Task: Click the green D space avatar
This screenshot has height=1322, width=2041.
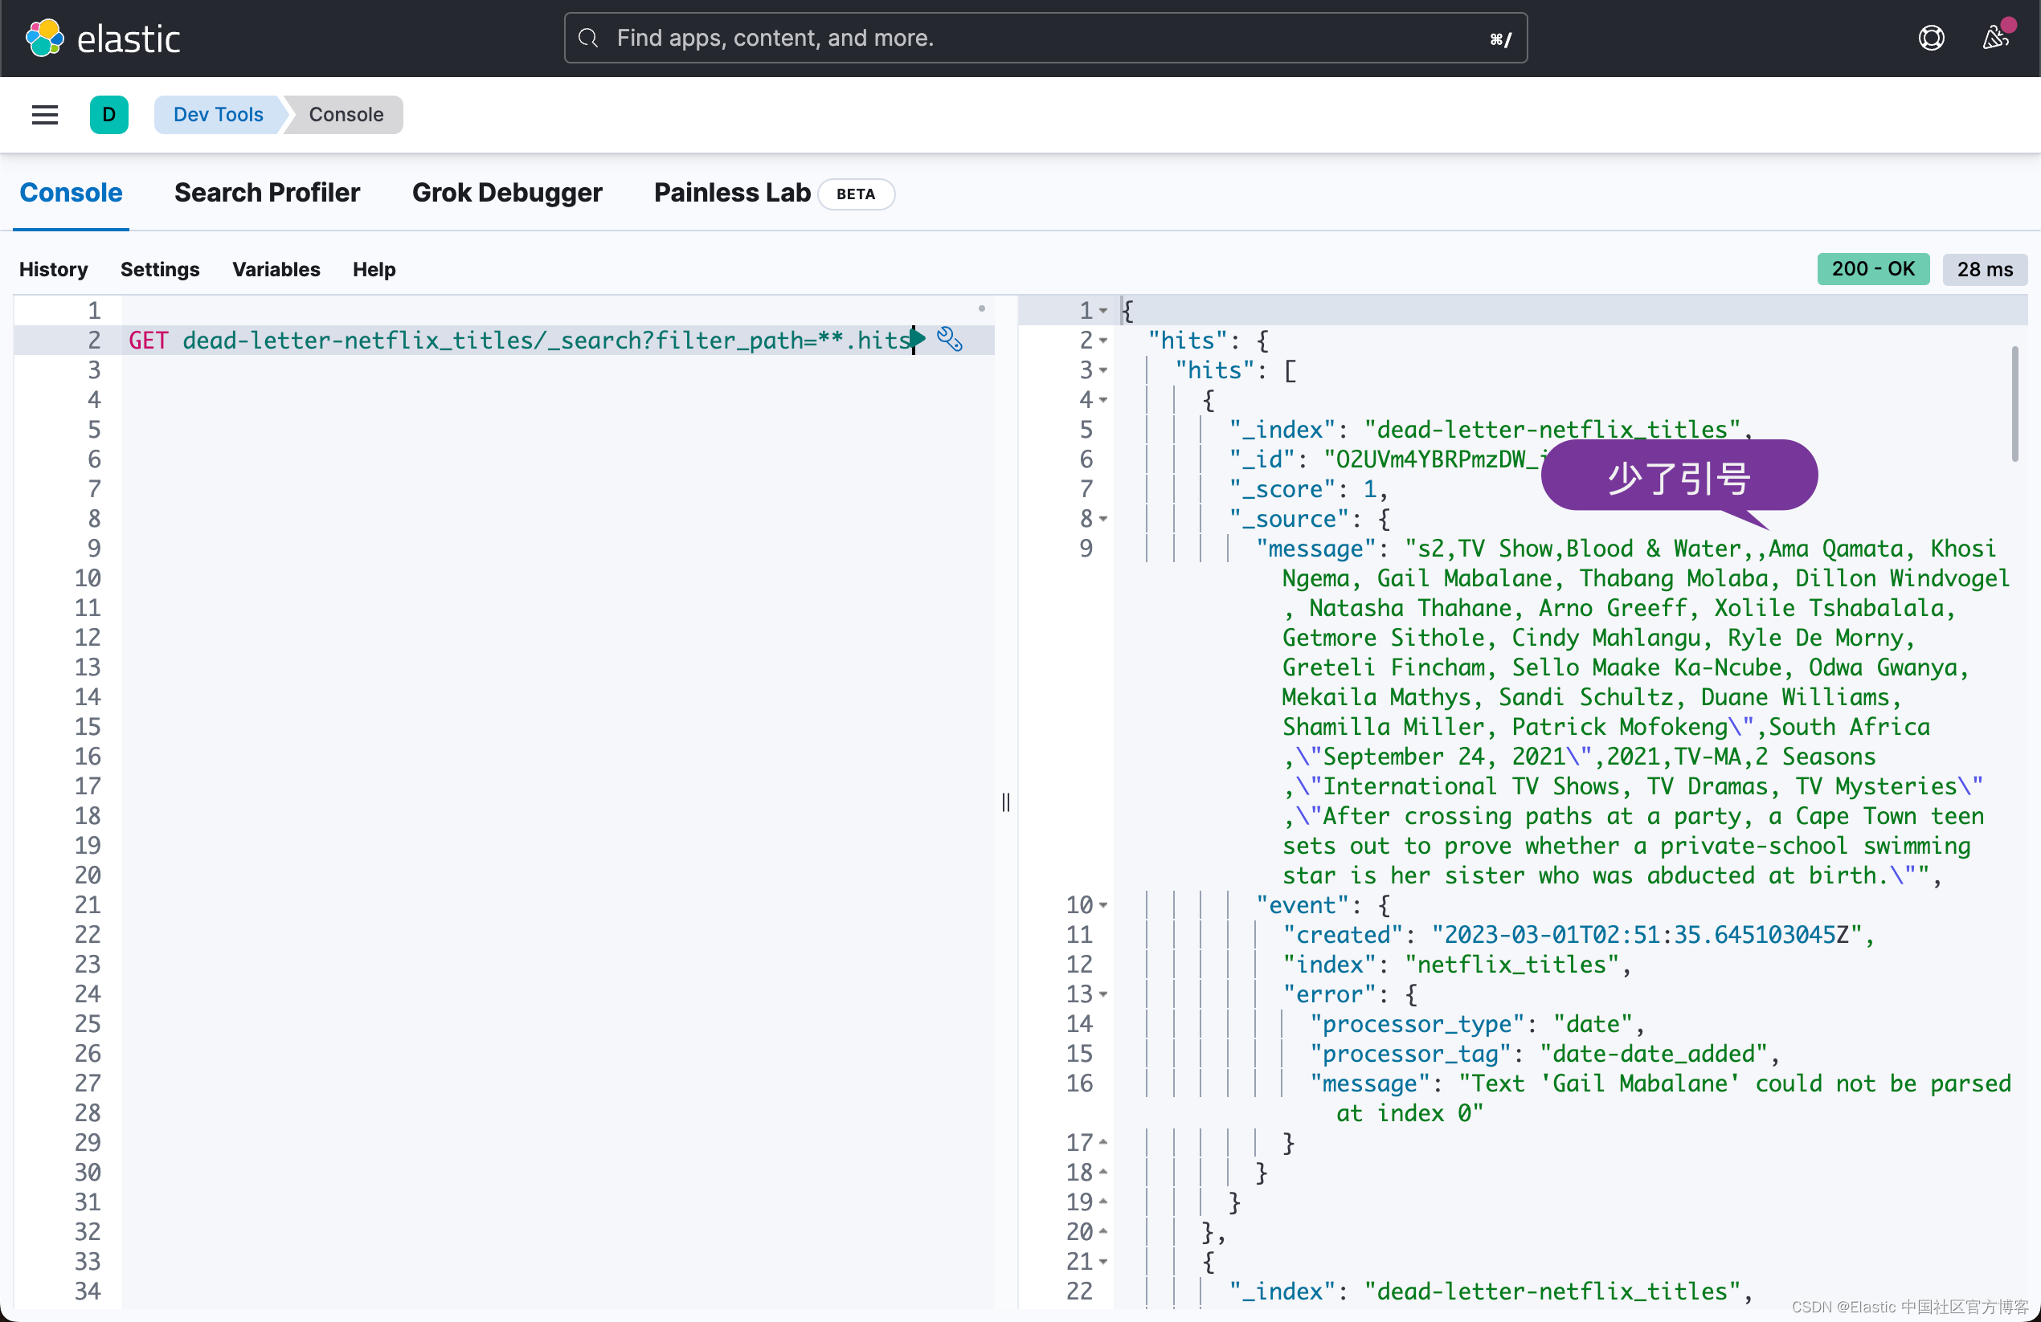Action: pyautogui.click(x=109, y=114)
